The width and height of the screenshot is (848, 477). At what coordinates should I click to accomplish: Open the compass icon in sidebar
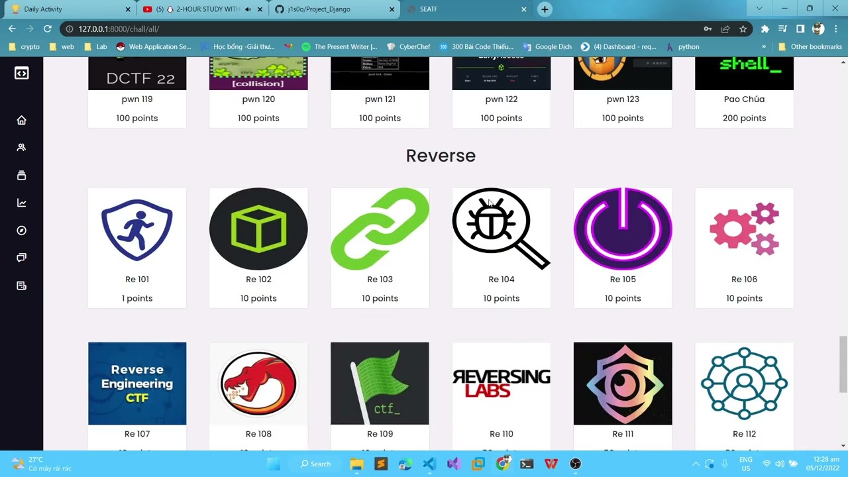tap(21, 231)
